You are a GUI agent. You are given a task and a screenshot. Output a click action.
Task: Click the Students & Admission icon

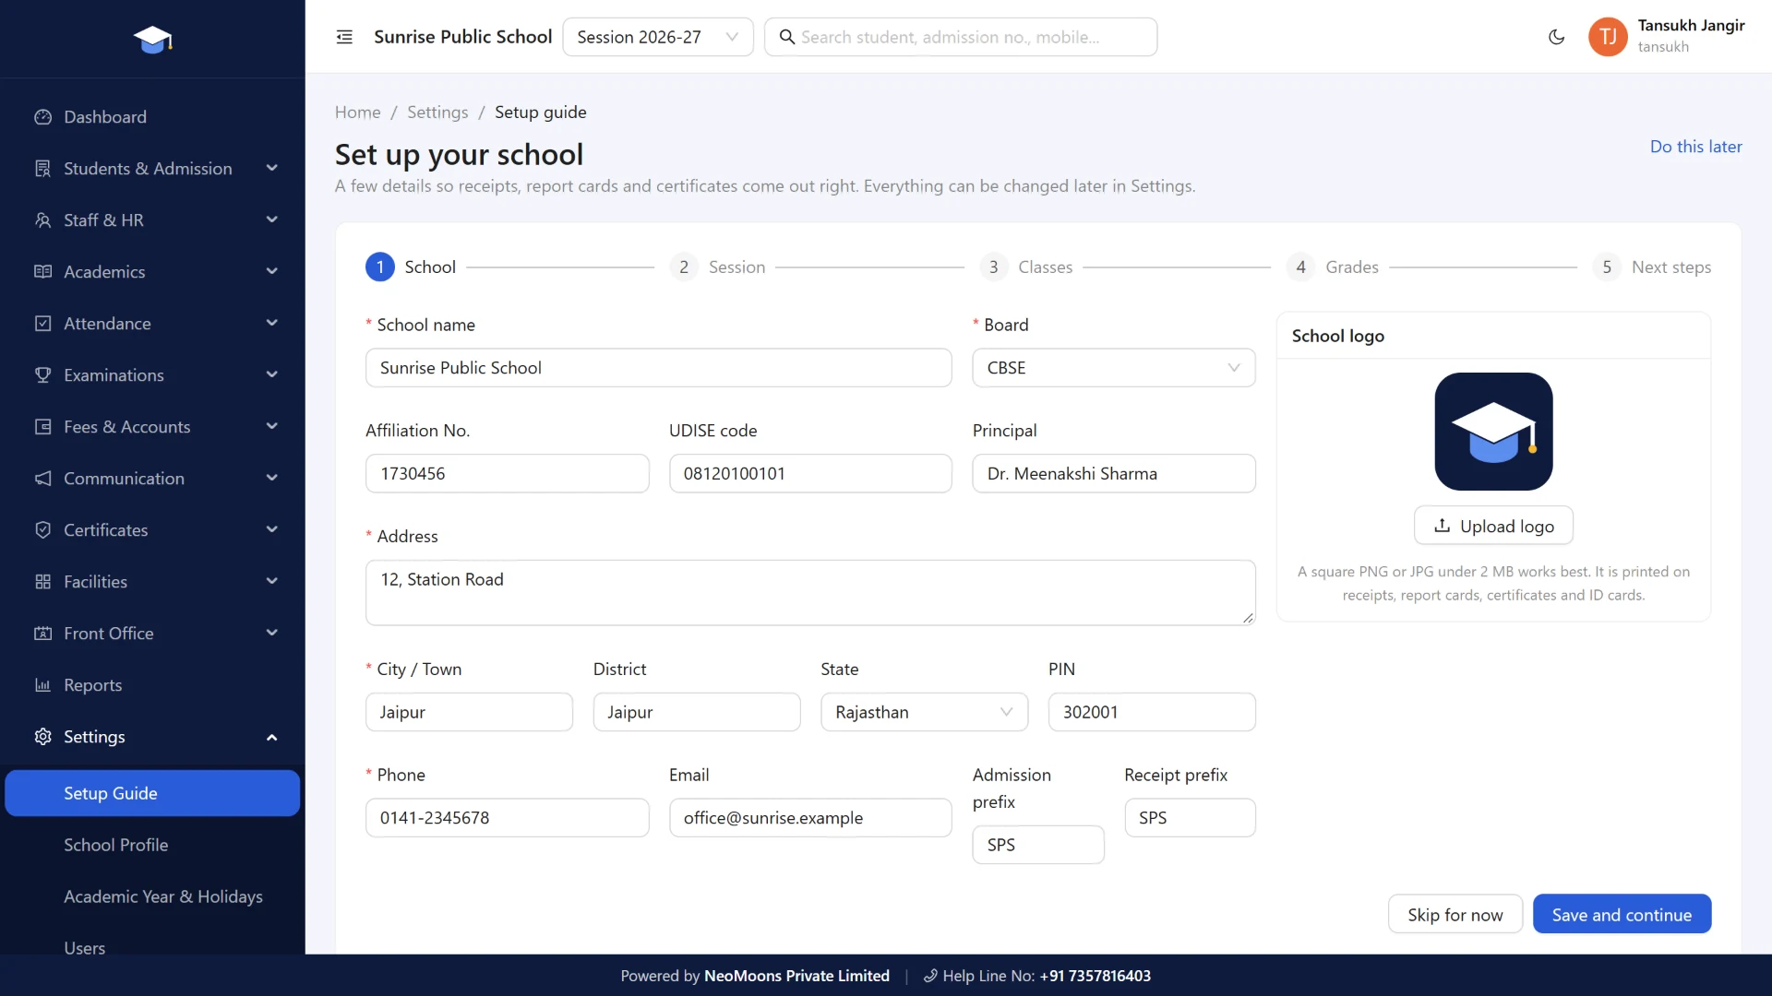[x=42, y=169]
